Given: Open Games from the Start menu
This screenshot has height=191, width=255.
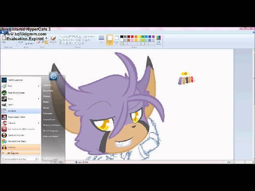Looking at the screenshot, I should [x=46, y=108].
